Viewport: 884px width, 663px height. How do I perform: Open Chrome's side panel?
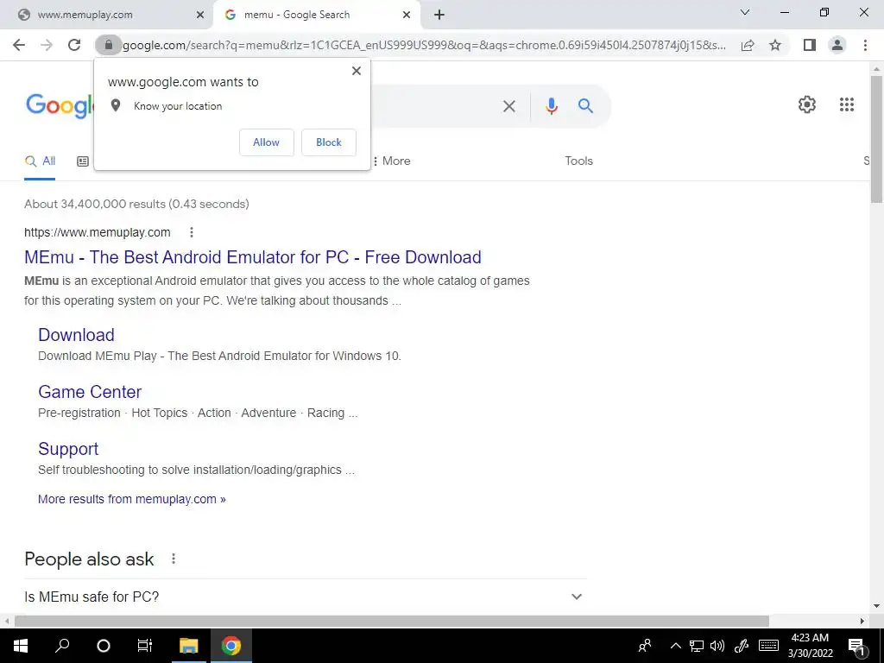(x=810, y=45)
